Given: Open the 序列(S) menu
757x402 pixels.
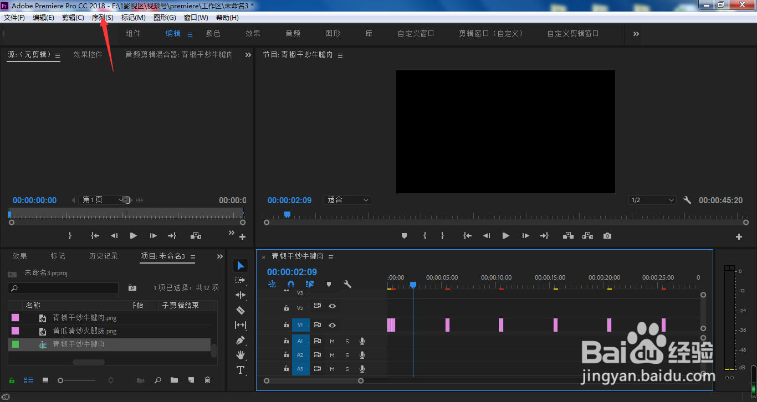Looking at the screenshot, I should [103, 18].
